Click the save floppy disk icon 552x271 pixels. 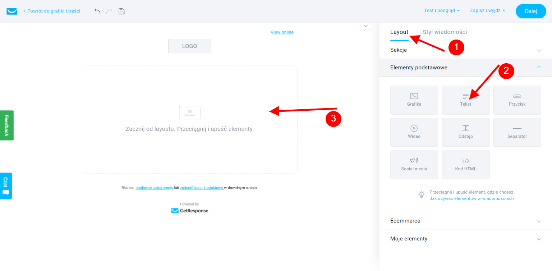click(x=121, y=11)
